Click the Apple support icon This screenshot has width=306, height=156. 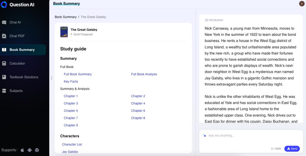[22, 150]
